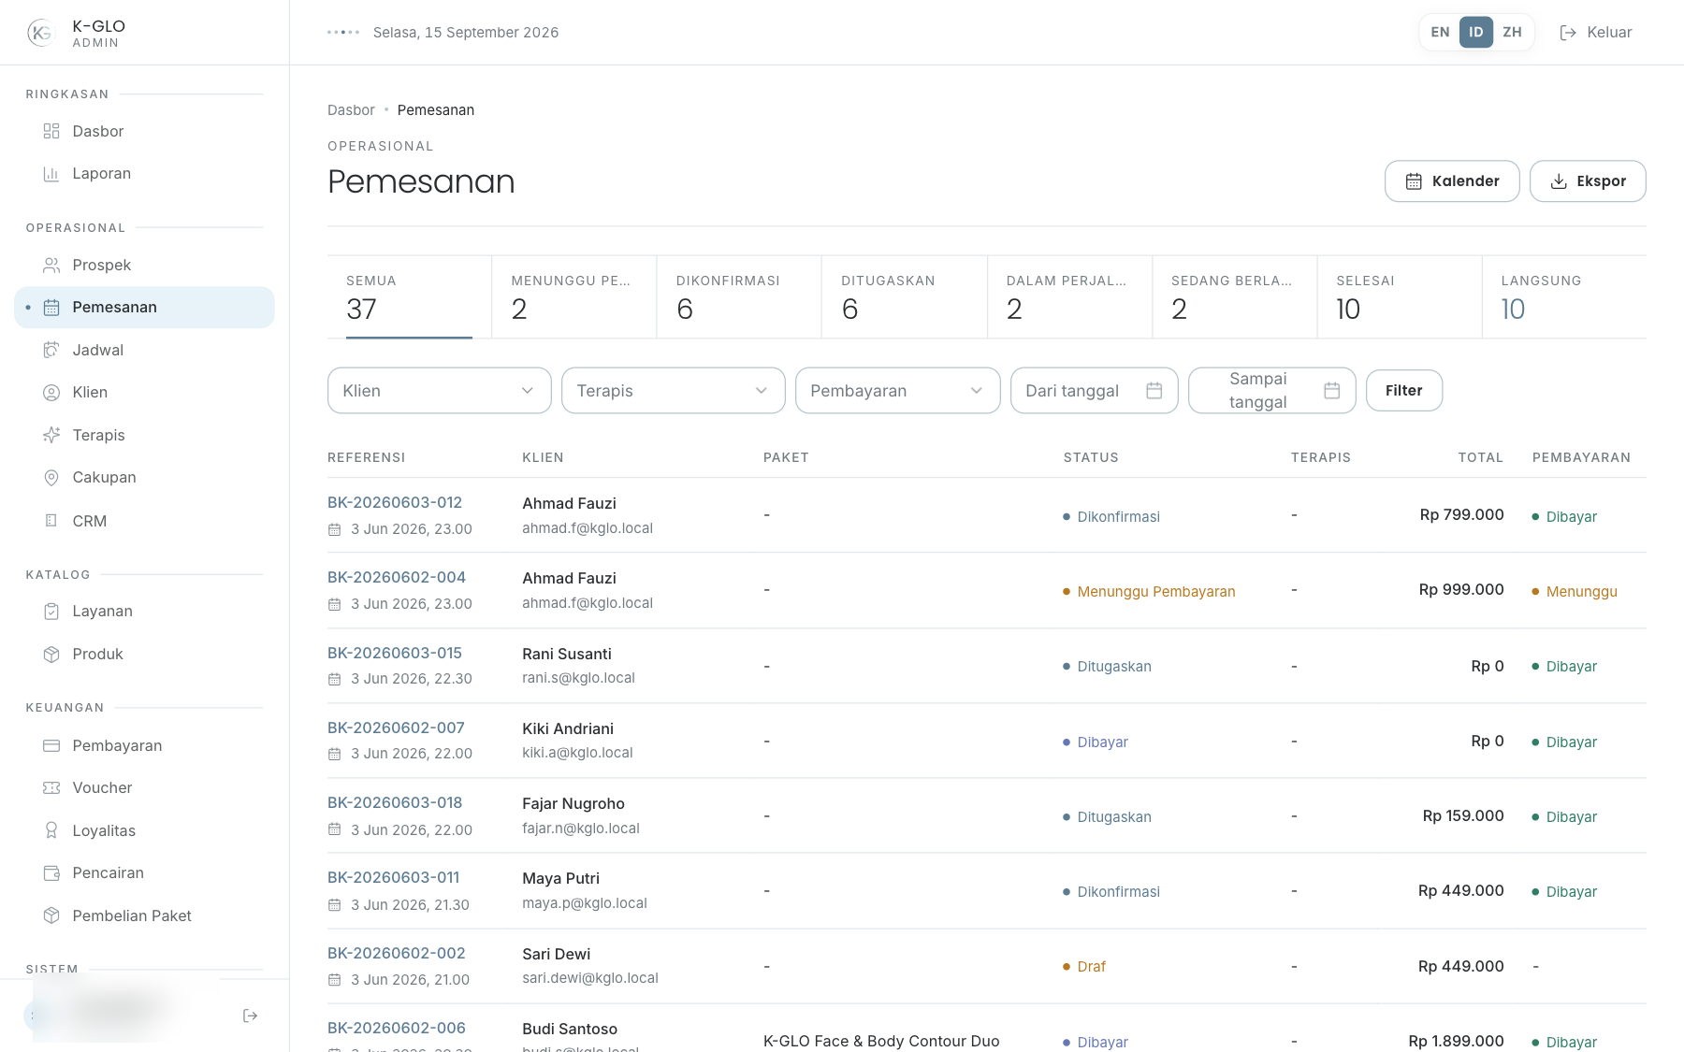Open booking BK-20260603-012

pos(395,502)
